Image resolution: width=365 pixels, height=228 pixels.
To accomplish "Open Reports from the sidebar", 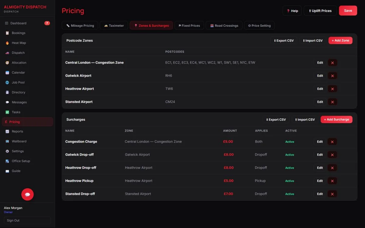I will click(27, 131).
